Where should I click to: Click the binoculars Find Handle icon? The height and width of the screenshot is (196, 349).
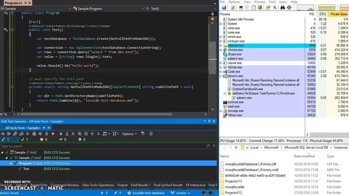point(282,8)
